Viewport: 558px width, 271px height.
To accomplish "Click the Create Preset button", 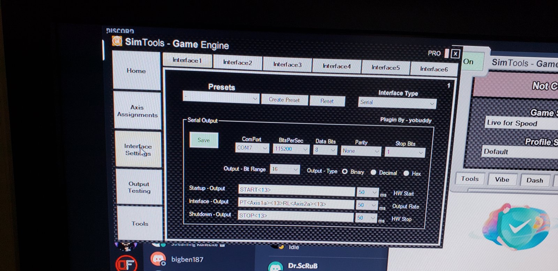I will coord(284,100).
